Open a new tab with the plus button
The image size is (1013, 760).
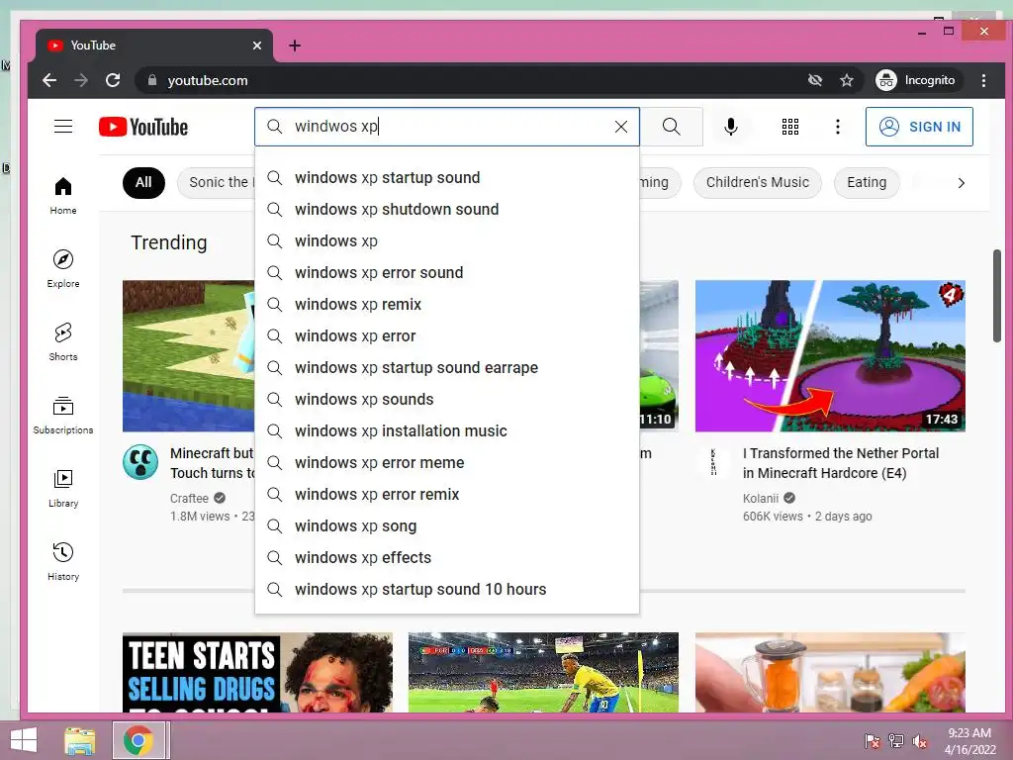[295, 46]
